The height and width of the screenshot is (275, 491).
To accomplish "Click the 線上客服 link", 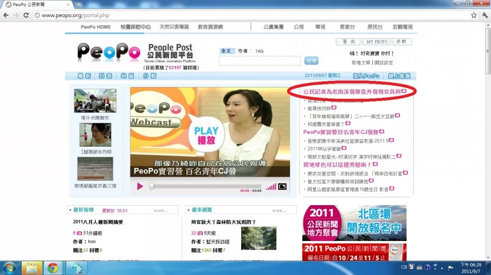I will click(x=399, y=76).
